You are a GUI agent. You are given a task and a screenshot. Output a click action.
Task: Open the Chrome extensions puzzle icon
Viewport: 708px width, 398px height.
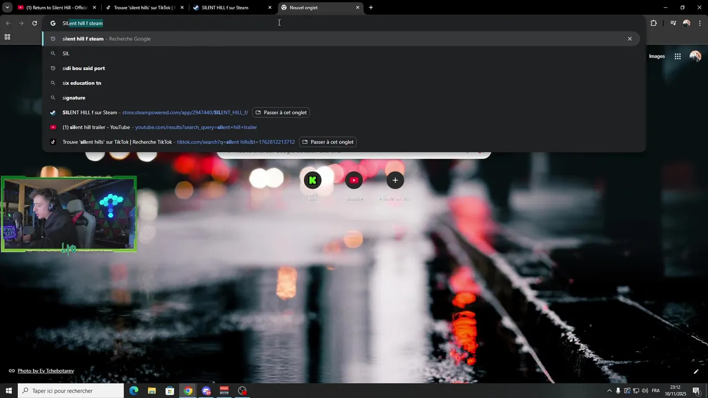[x=653, y=23]
